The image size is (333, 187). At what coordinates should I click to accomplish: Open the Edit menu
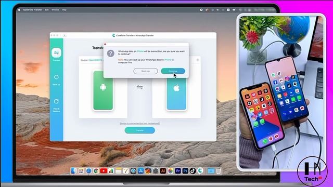click(47, 10)
